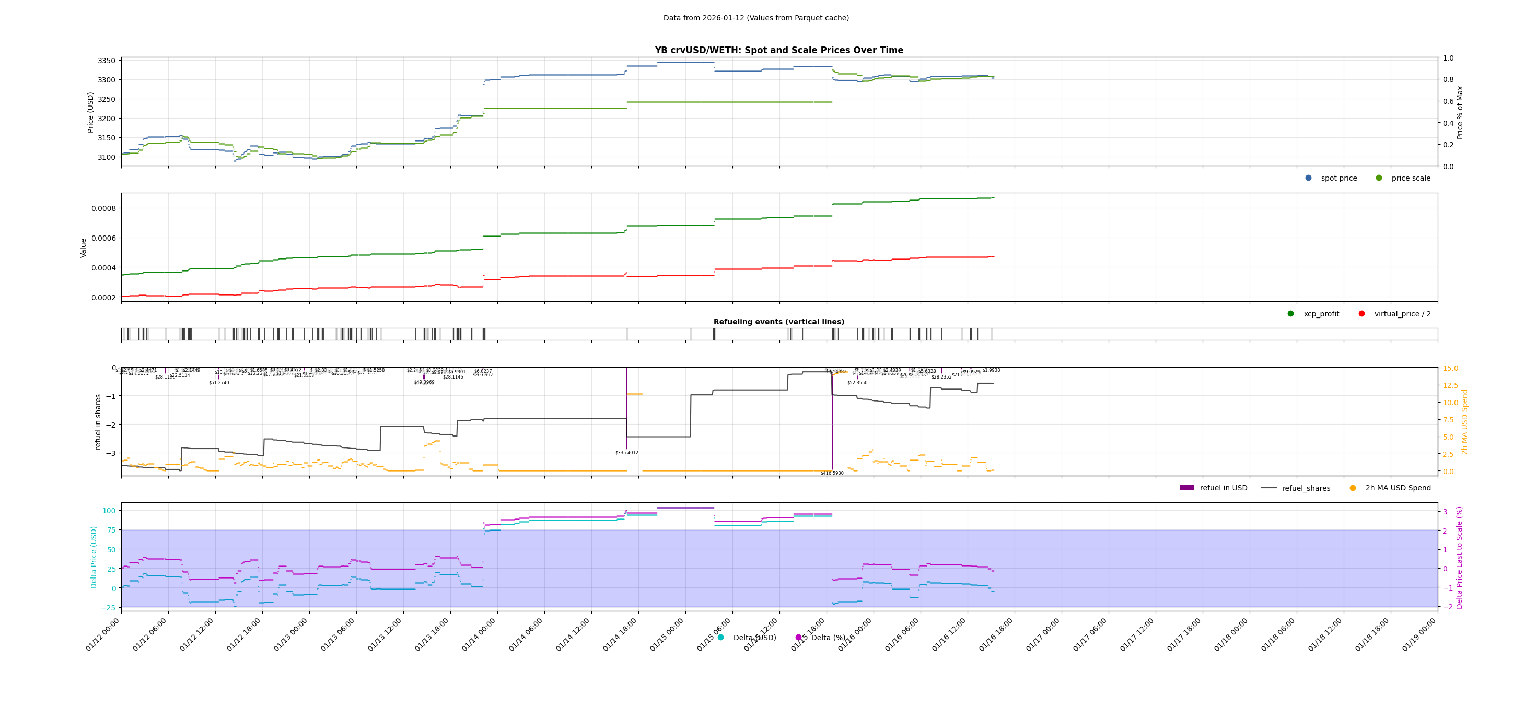
Task: Click the green xcp_profit legend dot
Action: coord(1290,313)
